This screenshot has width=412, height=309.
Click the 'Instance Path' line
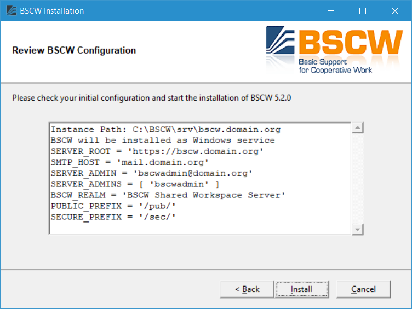(165, 130)
